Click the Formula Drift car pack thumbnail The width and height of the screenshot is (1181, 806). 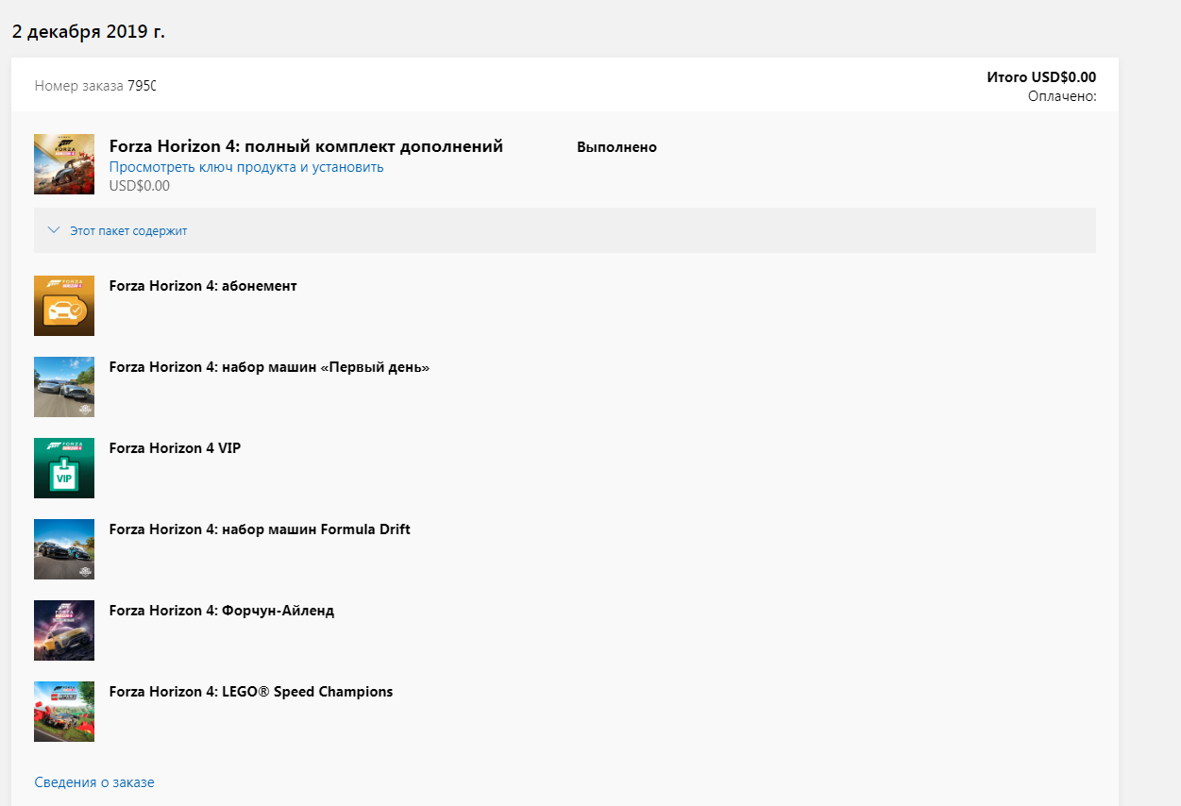[x=64, y=549]
